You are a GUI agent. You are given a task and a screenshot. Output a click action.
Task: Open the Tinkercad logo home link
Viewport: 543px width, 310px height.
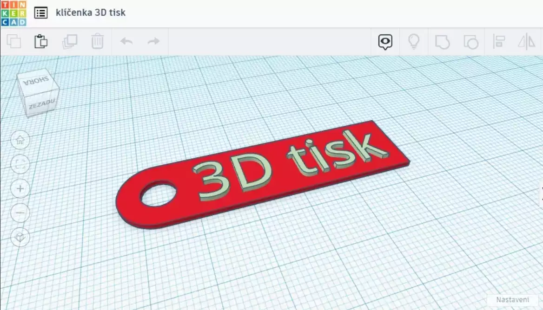13,13
